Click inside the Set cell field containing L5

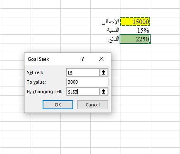[x=83, y=72]
